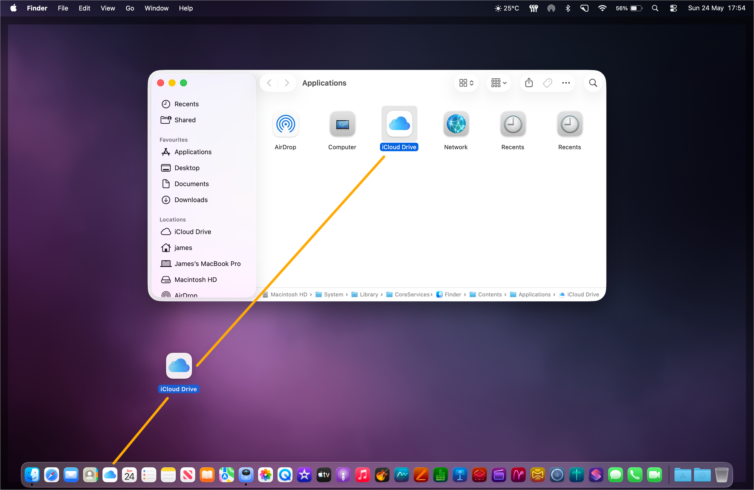Click System in the path bar
Image resolution: width=754 pixels, height=490 pixels.
(329, 295)
